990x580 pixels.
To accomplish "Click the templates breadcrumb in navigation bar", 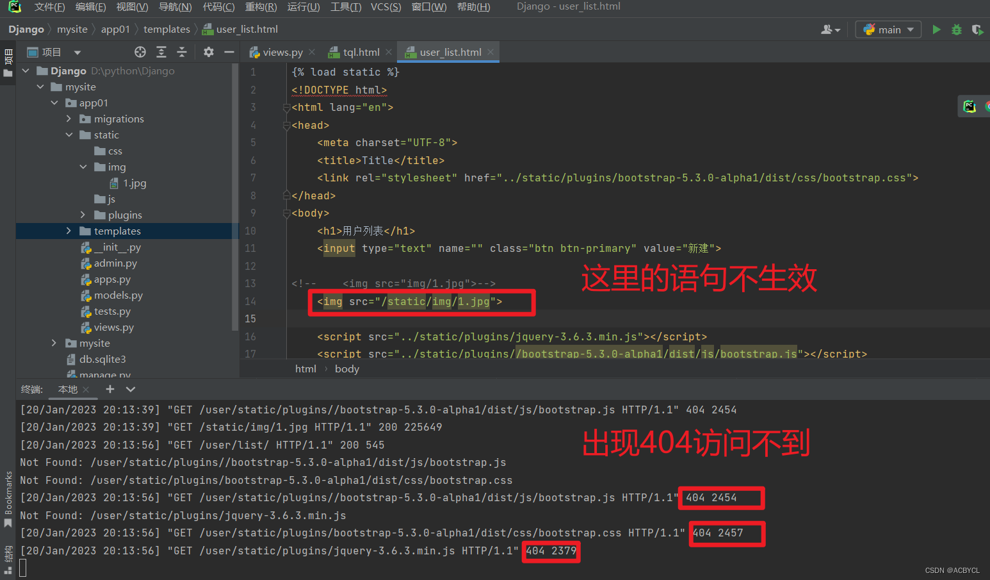I will click(166, 29).
